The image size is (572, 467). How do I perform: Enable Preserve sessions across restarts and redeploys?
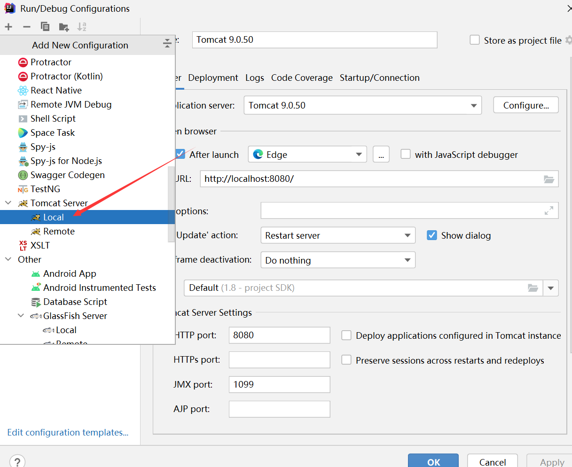click(x=346, y=360)
